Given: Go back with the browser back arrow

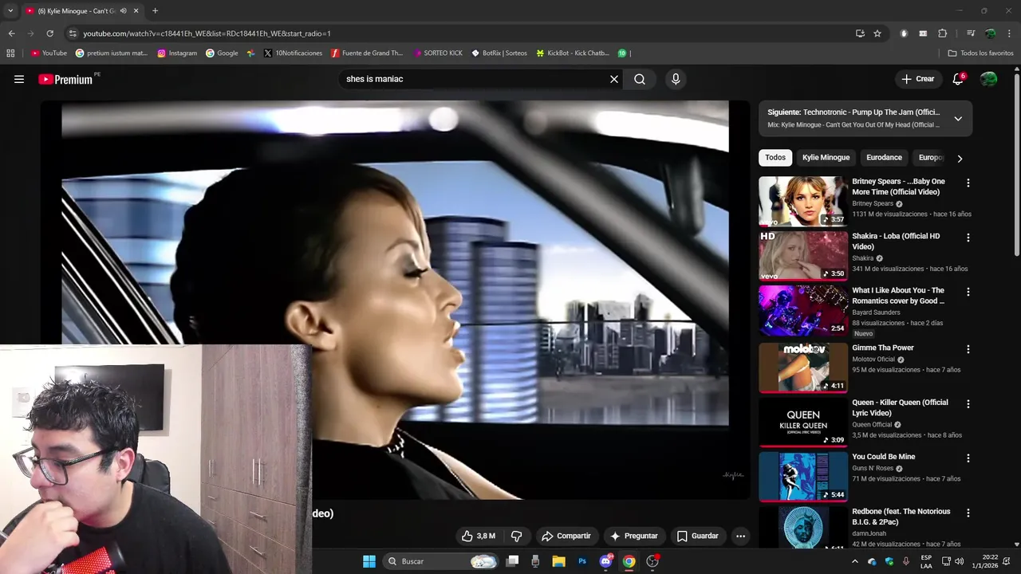Looking at the screenshot, I should (11, 33).
